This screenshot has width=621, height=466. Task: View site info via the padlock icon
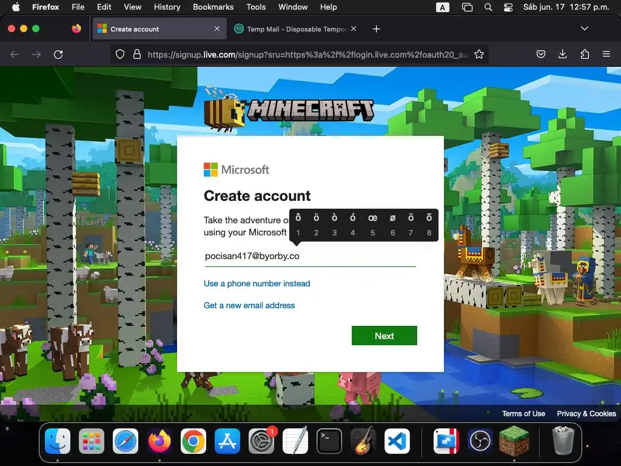pyautogui.click(x=137, y=54)
